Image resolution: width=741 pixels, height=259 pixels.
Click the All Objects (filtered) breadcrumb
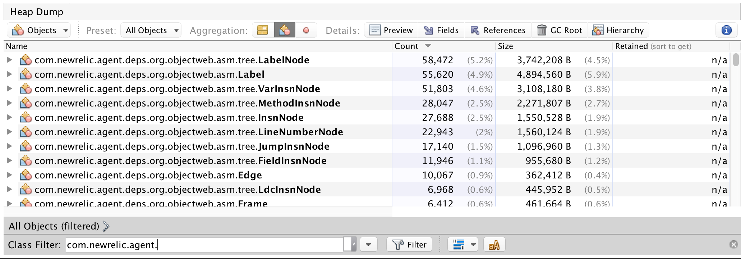coord(54,226)
